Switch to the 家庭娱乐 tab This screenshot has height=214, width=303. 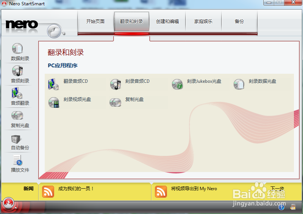coord(203,22)
